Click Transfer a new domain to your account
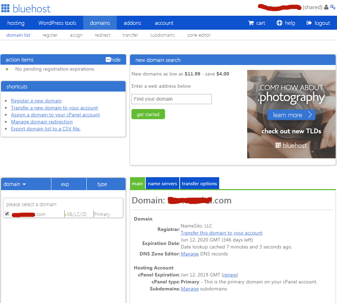Screen dimensions: 337x303 [55, 108]
